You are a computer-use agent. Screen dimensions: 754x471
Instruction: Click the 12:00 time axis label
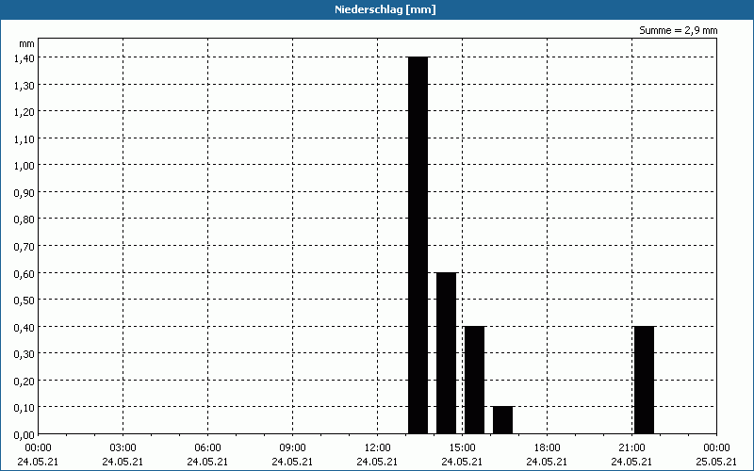378,448
